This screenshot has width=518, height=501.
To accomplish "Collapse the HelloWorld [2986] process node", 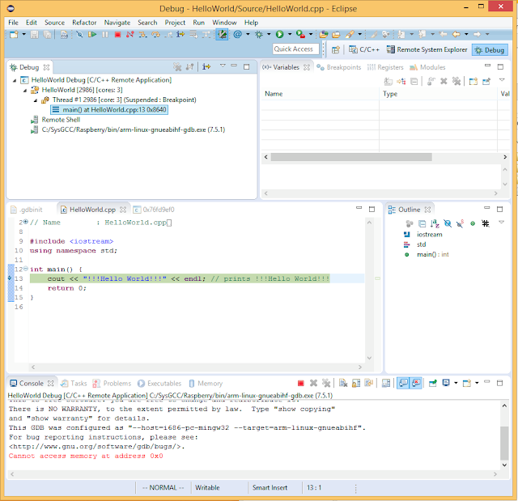I will pyautogui.click(x=25, y=90).
